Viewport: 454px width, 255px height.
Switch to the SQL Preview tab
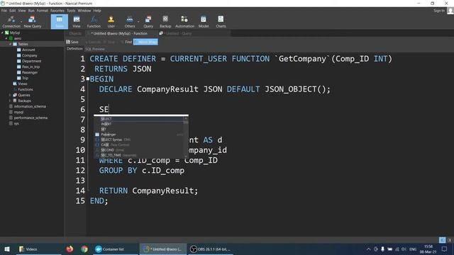click(95, 49)
